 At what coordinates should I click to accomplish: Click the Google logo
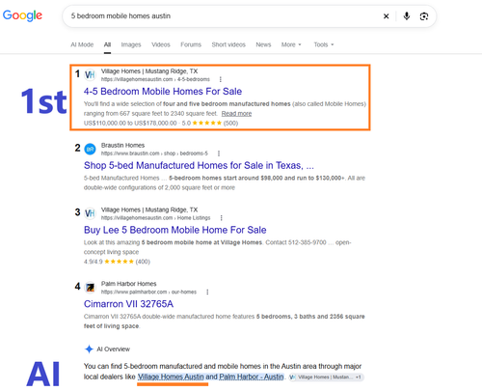[x=22, y=15]
